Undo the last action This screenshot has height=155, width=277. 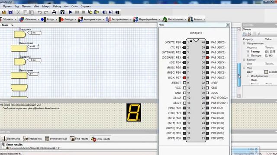40,12
